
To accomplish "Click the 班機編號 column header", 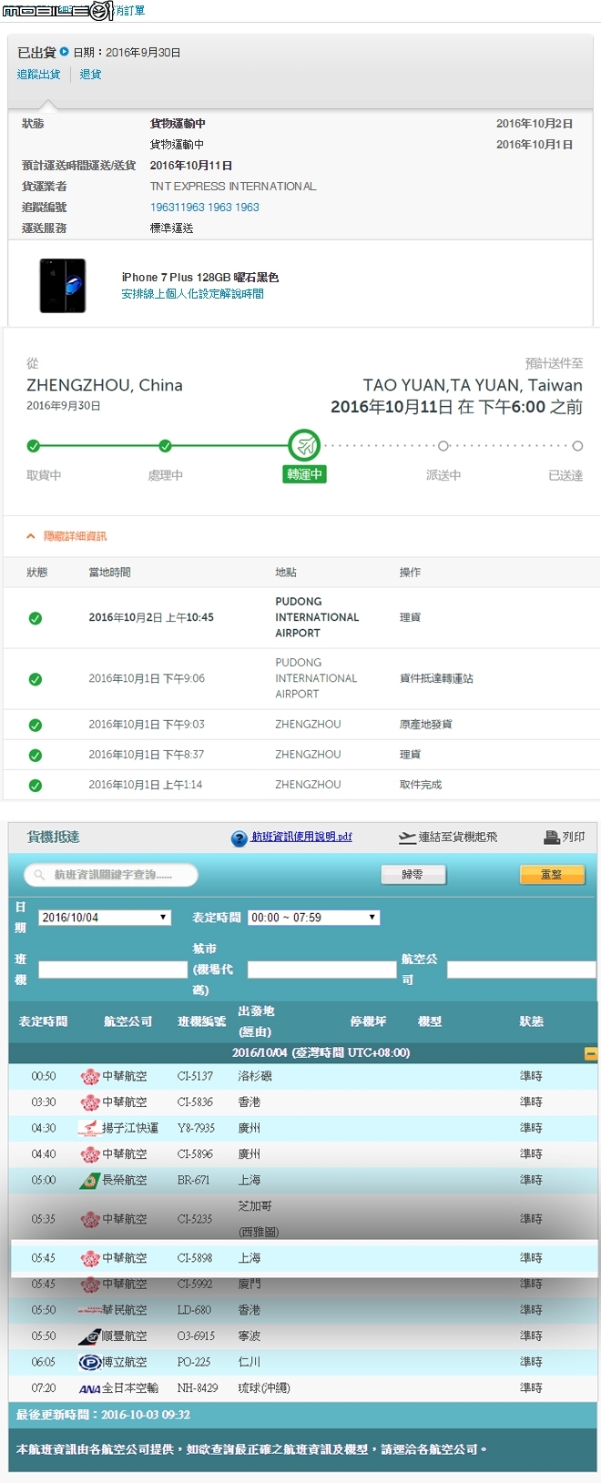I will [x=201, y=1022].
